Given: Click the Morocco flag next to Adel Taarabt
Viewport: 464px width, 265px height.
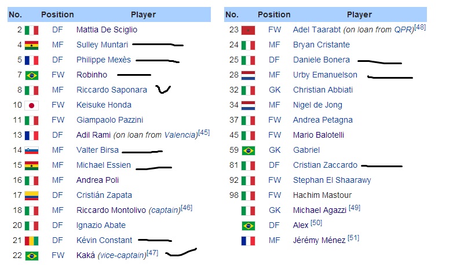Looking at the screenshot, I should coord(248,30).
